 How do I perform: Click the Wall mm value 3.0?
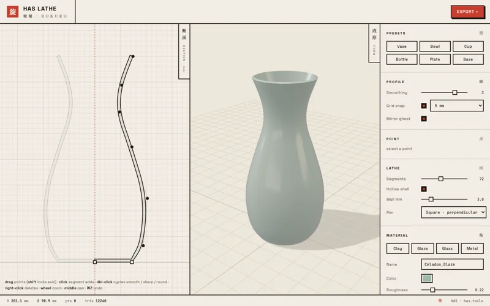click(480, 200)
